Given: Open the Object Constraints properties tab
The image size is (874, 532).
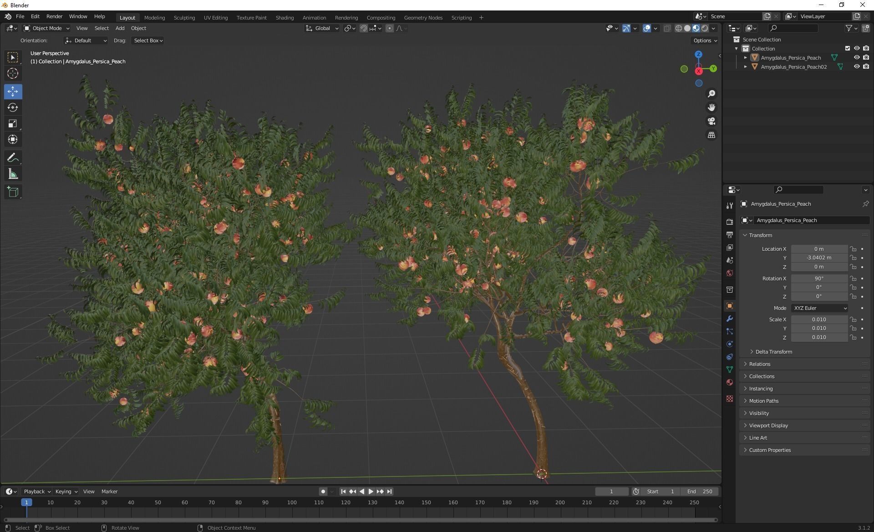Looking at the screenshot, I should 730,357.
